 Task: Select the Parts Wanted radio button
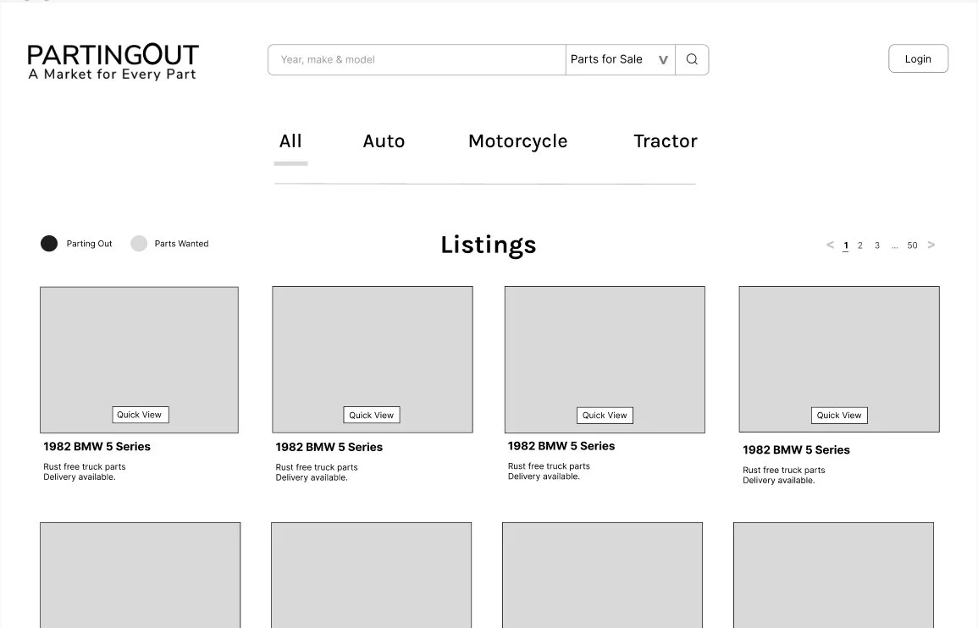pos(139,243)
